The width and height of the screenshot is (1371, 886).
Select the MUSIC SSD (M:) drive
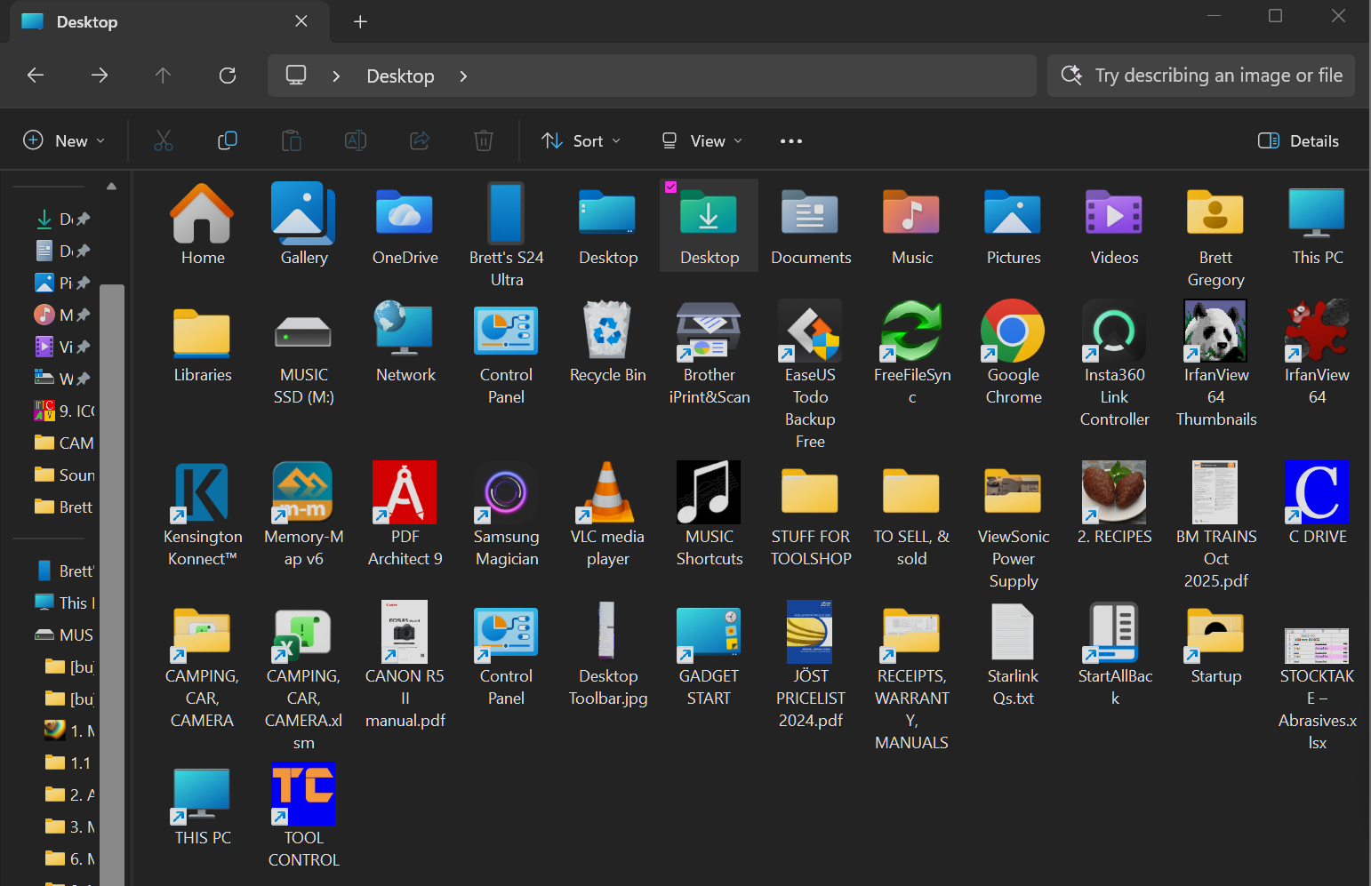(304, 334)
